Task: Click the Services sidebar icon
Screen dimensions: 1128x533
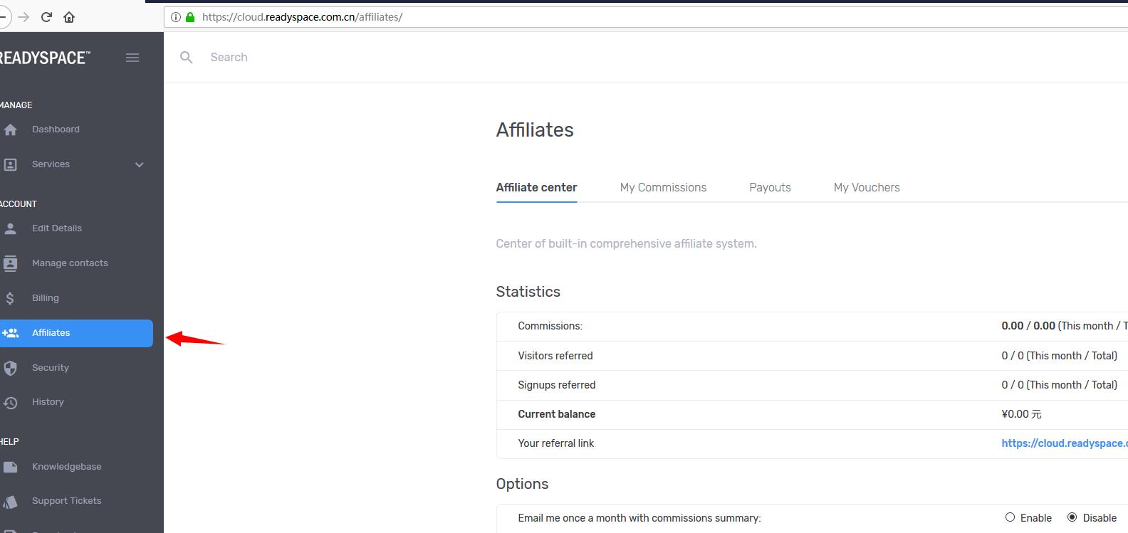Action: [10, 164]
